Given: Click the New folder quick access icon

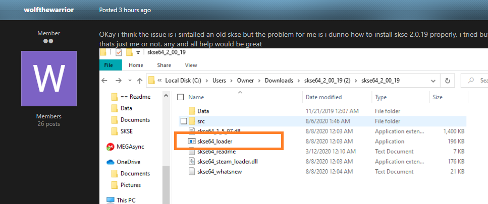Looking at the screenshot, I should (x=130, y=52).
